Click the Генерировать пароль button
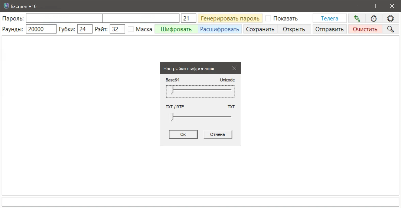 [230, 18]
